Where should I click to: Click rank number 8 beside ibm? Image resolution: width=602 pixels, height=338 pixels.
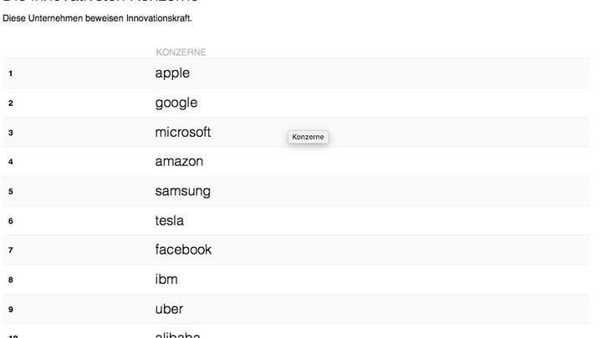(10, 280)
